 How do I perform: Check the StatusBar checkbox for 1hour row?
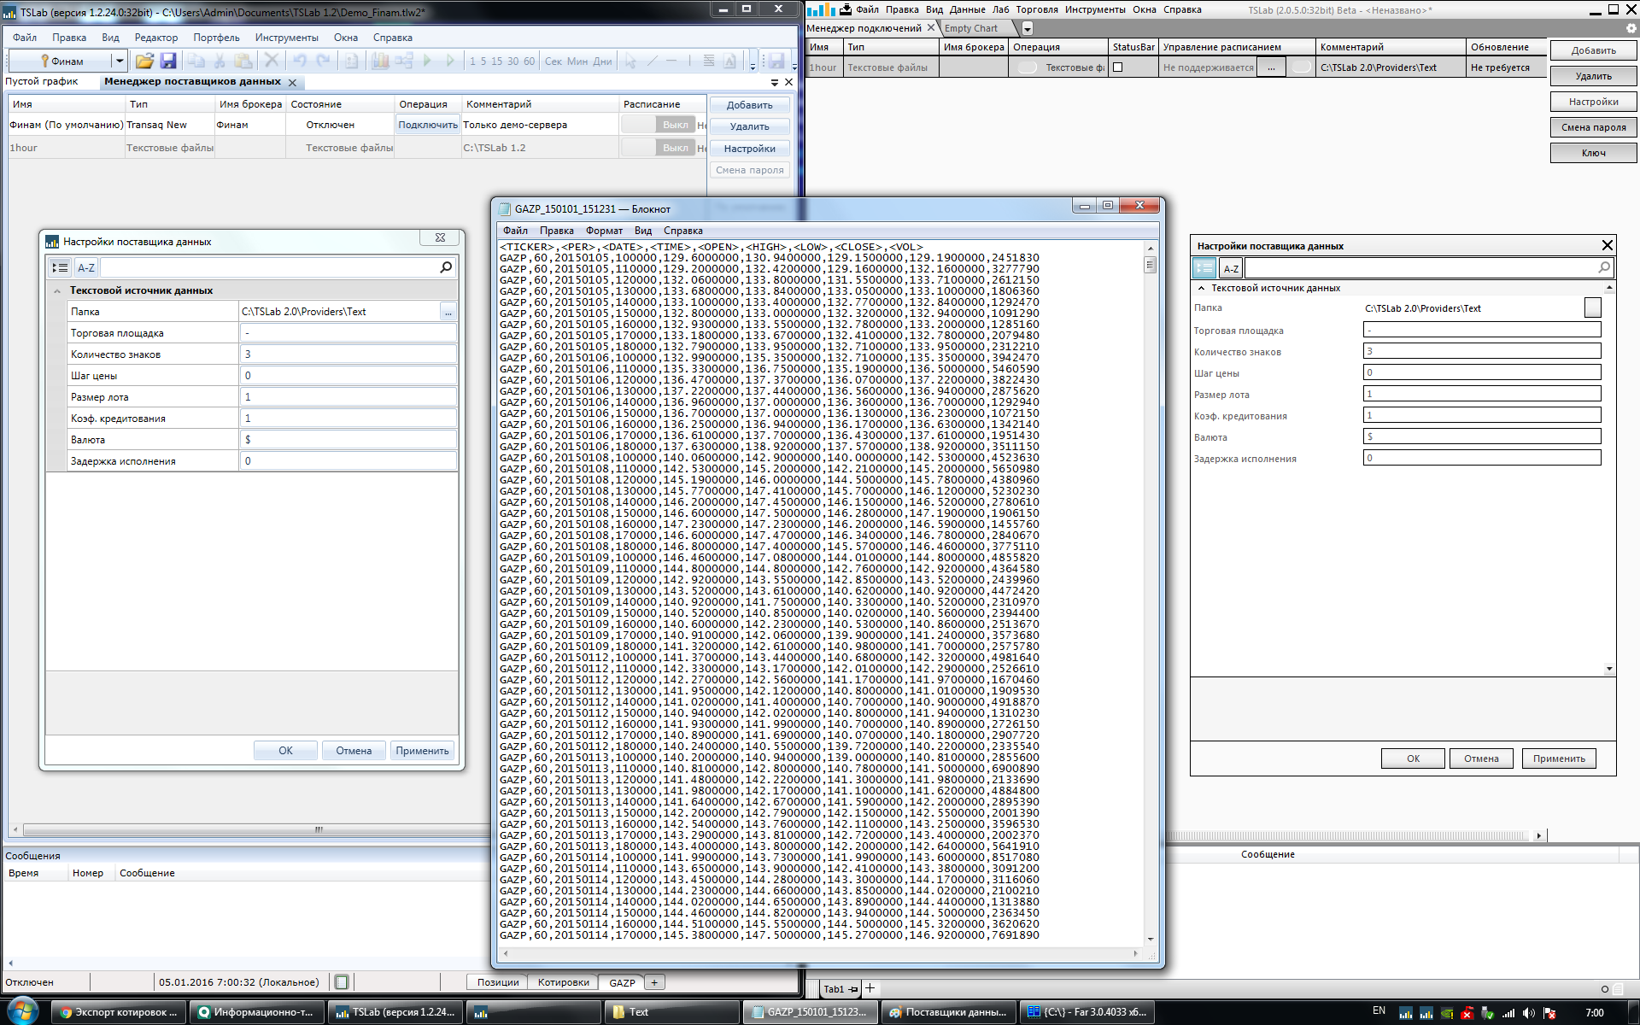pyautogui.click(x=1118, y=67)
